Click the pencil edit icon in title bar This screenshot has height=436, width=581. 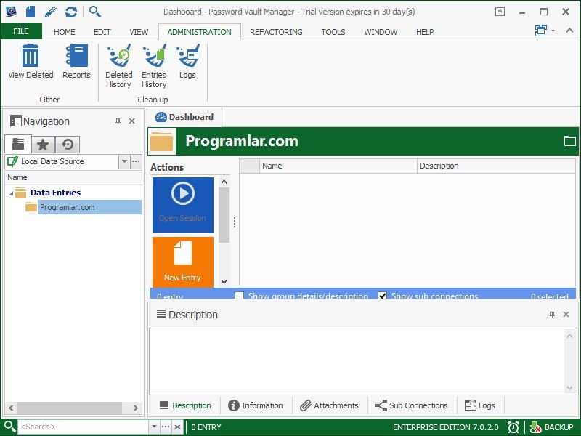click(50, 12)
